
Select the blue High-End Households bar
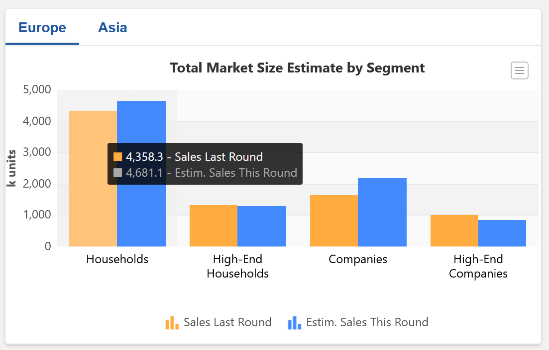[x=262, y=226]
